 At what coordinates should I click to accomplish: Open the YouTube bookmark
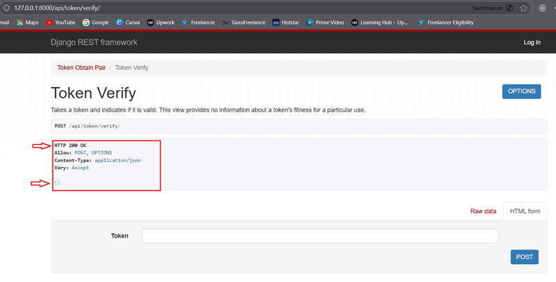[60, 22]
